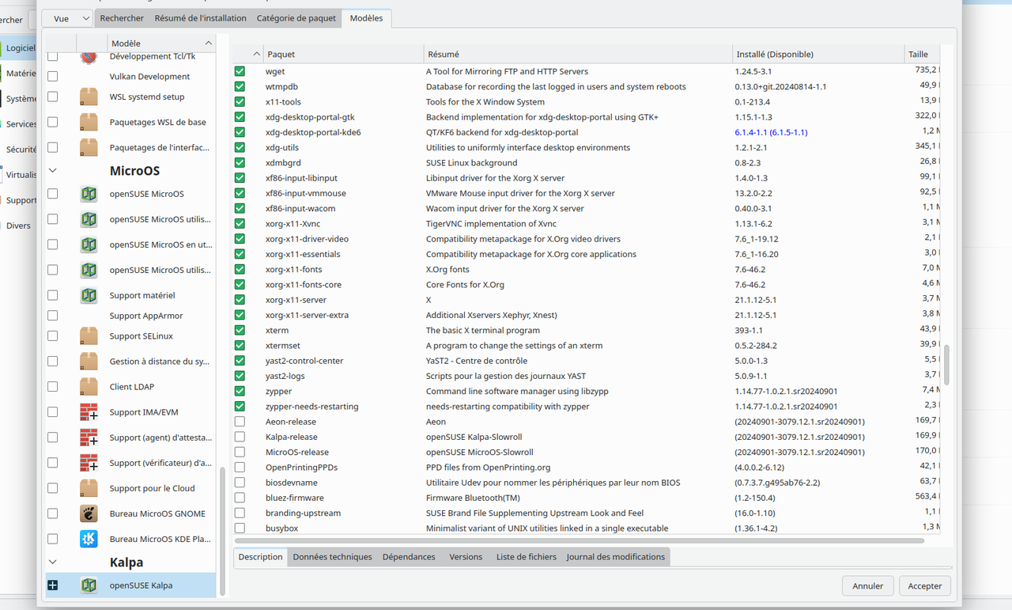Click the Client LDAP box icon

(89, 386)
